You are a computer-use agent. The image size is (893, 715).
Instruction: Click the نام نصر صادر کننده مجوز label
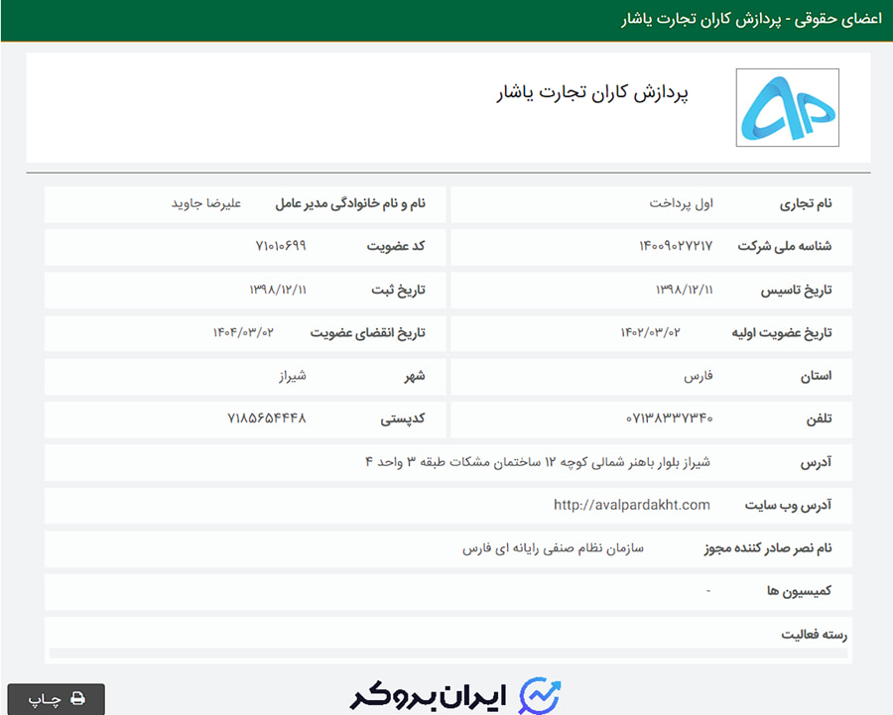(768, 548)
